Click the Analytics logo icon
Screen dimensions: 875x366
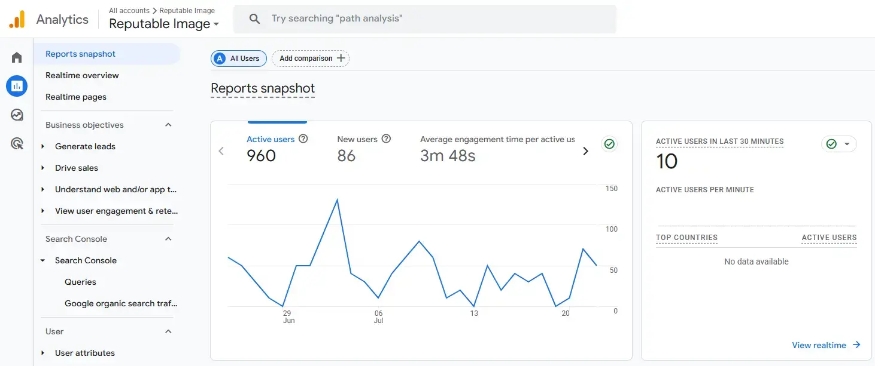[x=17, y=19]
